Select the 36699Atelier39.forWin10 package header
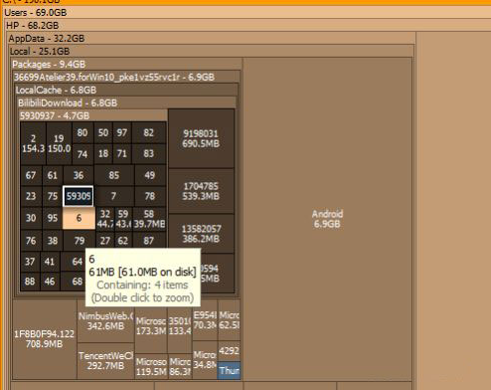The width and height of the screenshot is (491, 390). [x=114, y=77]
